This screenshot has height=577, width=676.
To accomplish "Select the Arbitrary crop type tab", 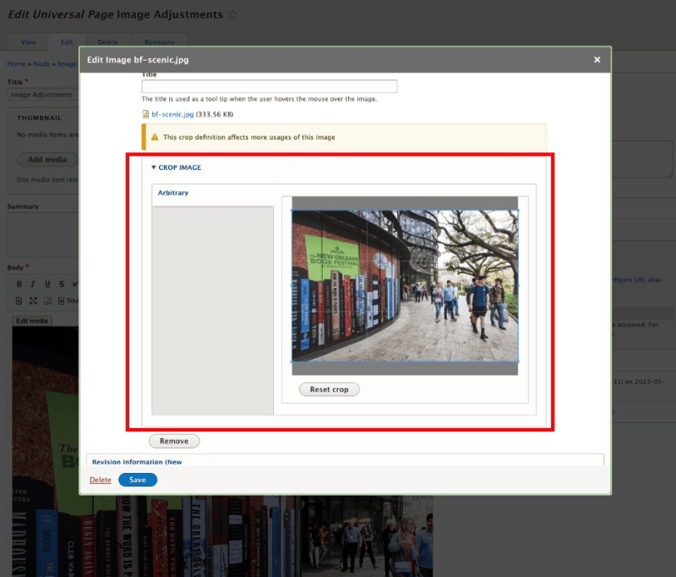I will [x=173, y=193].
